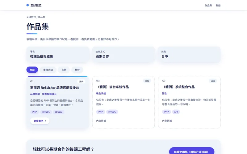Click PHP tag in 系統整合作品 card
247x154 pixels.
pyautogui.click(x=166, y=112)
